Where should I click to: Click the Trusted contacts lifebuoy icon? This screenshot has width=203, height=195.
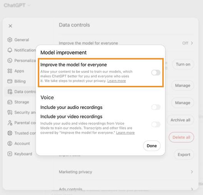point(10,133)
